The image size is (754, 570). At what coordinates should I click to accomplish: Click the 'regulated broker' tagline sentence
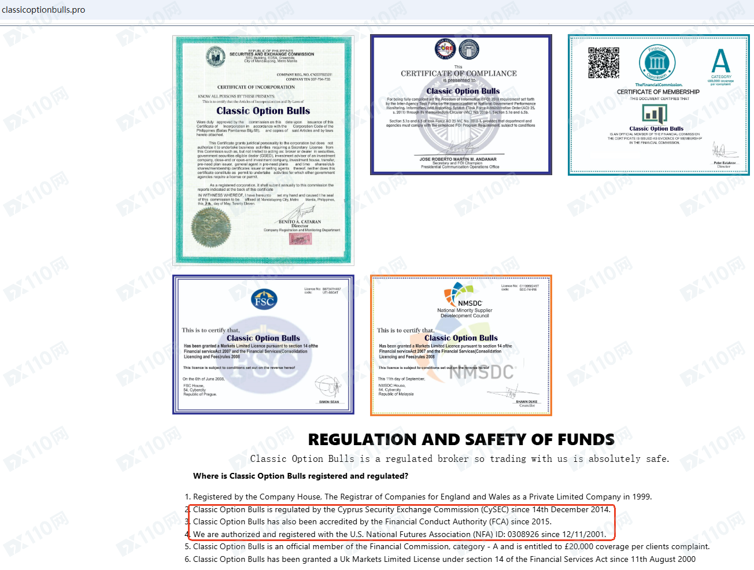click(x=460, y=459)
